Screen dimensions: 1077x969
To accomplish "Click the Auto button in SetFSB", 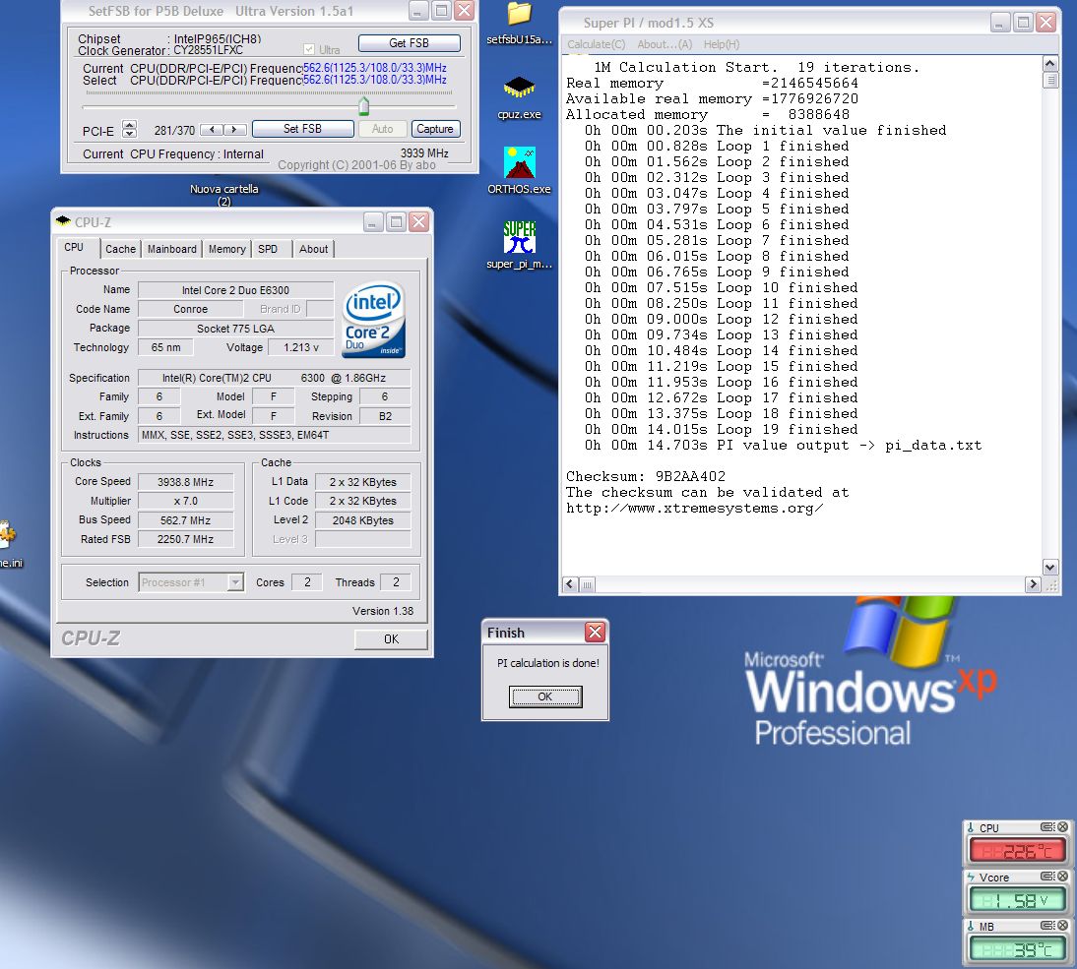I will pyautogui.click(x=383, y=129).
